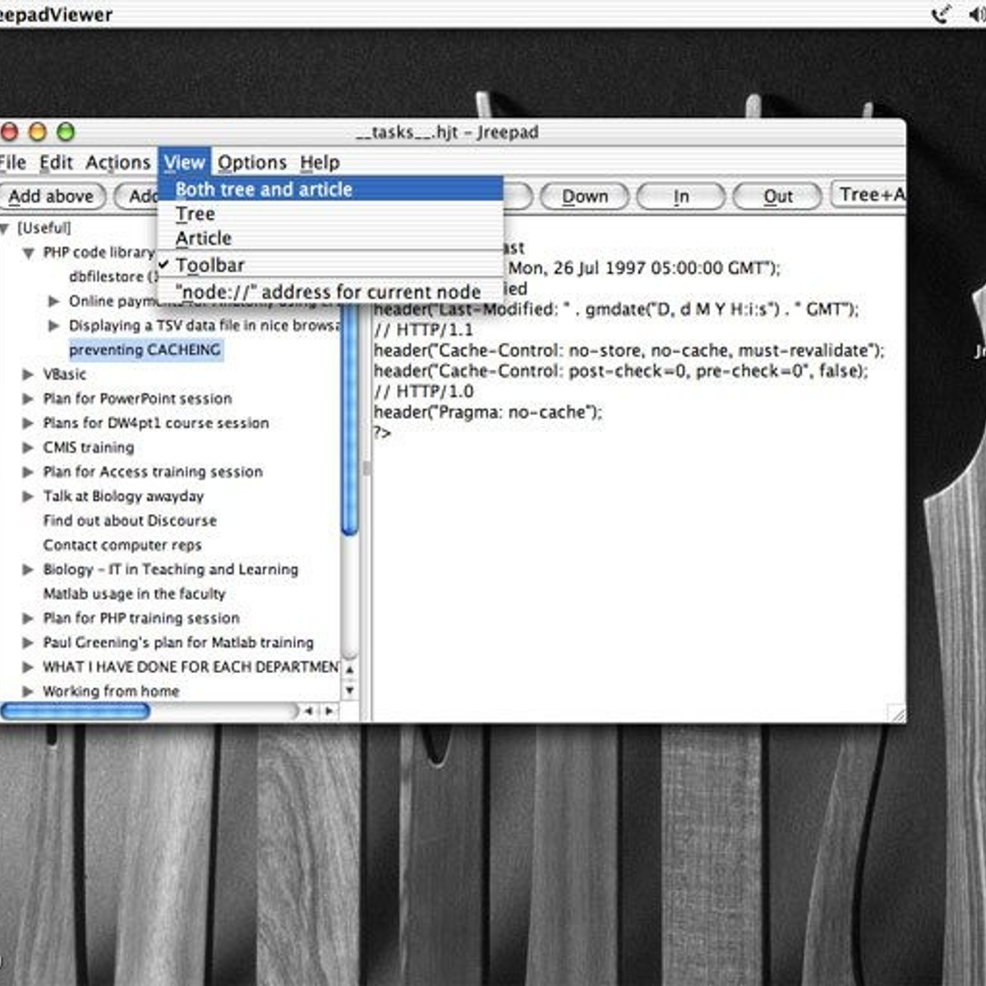Click the Add above button

52,196
